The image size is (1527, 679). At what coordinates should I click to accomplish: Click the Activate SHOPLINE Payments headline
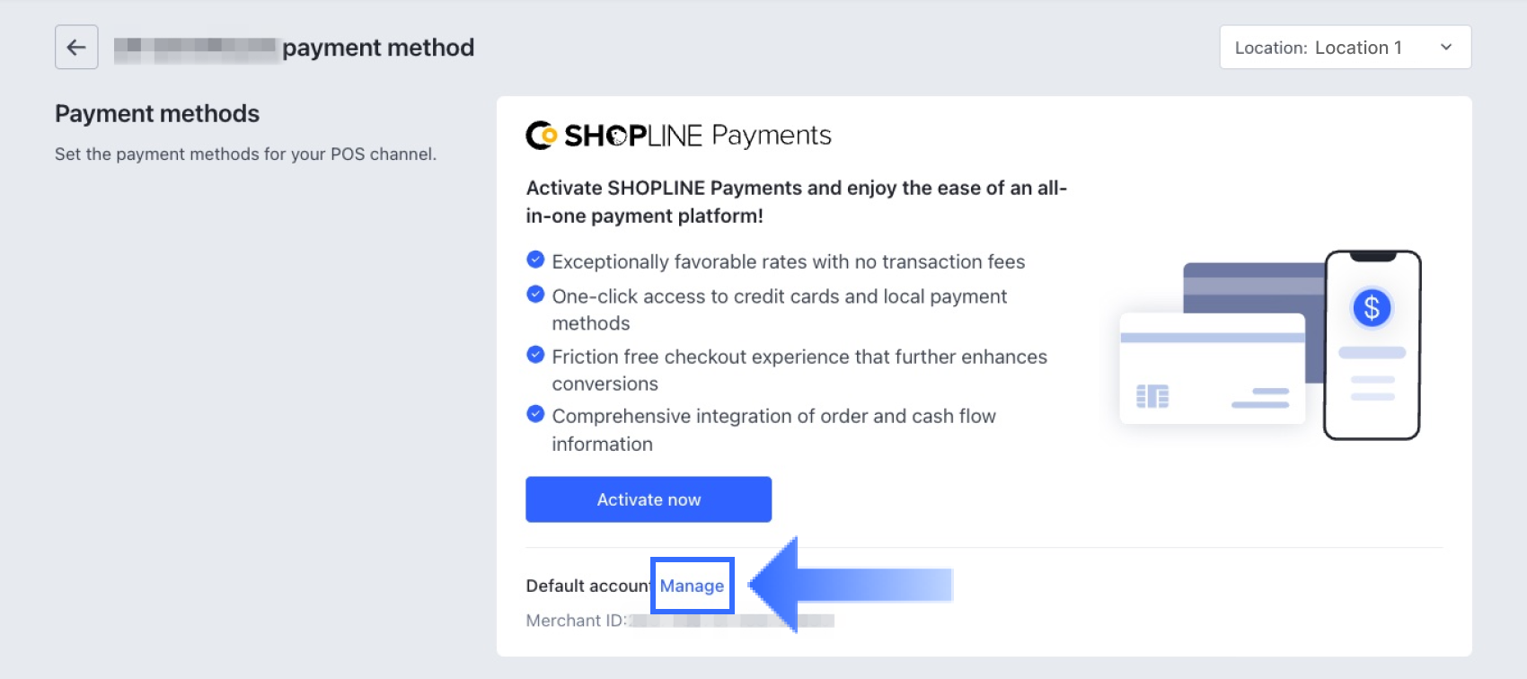(796, 202)
